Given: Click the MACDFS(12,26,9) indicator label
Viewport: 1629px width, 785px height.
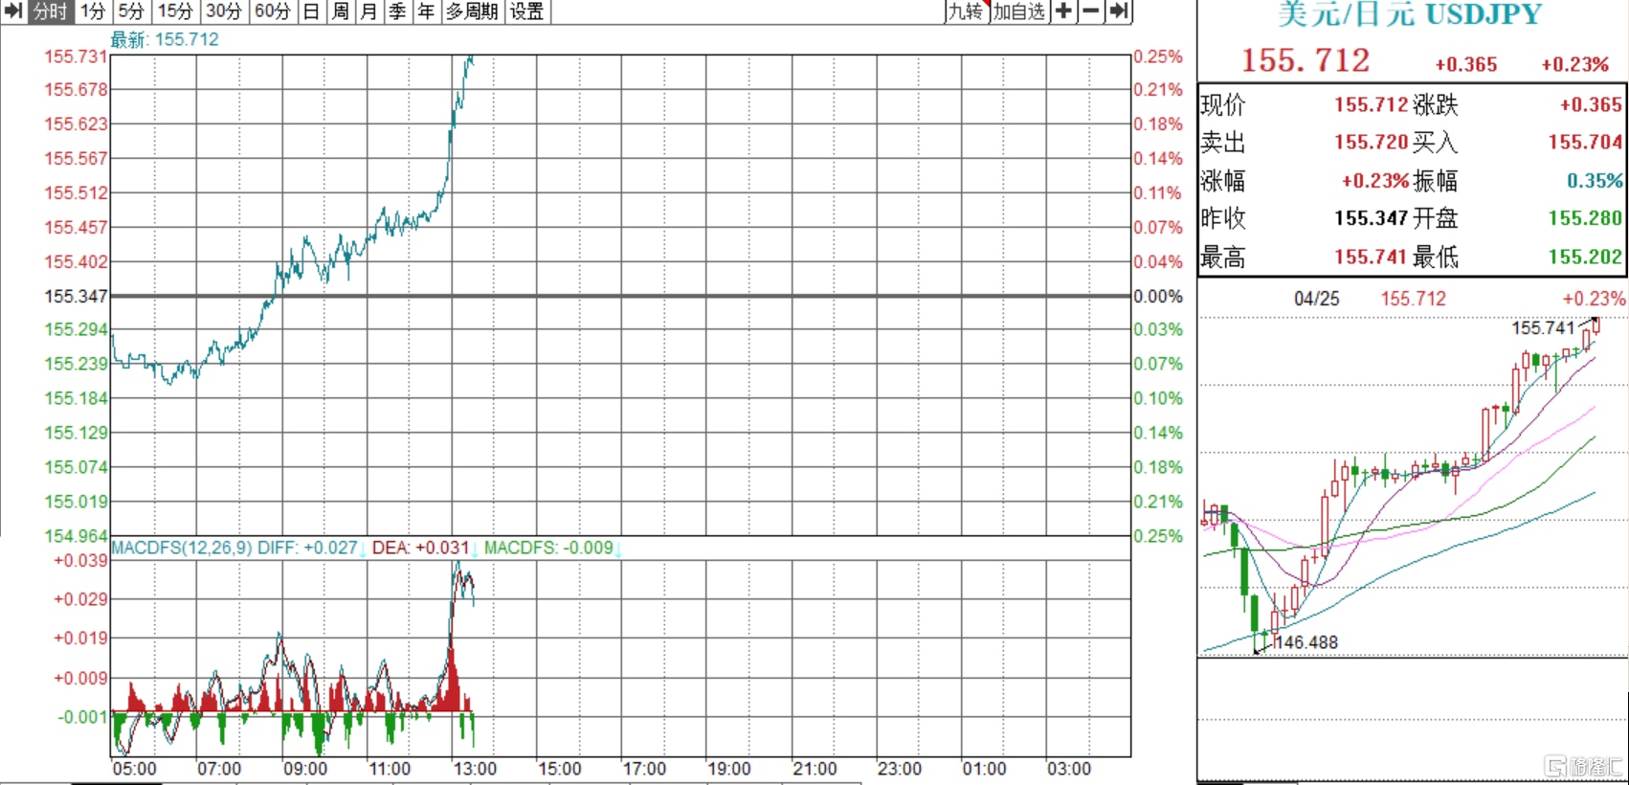Looking at the screenshot, I should click(x=182, y=548).
